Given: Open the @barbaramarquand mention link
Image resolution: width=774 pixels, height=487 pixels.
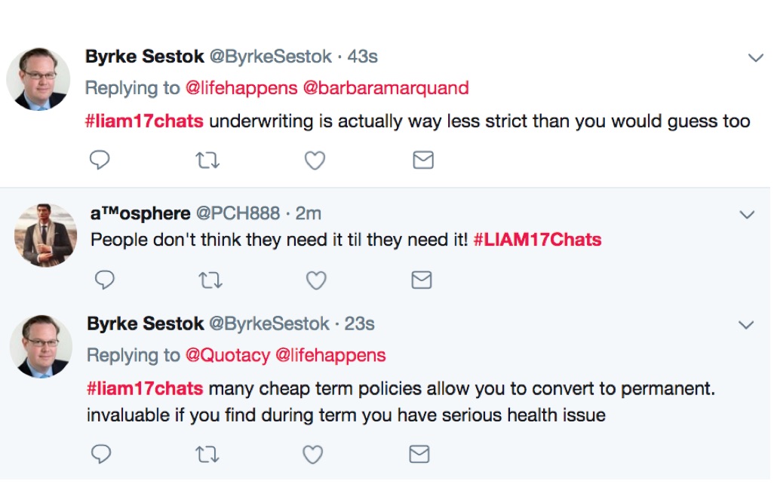Looking at the screenshot, I should click(385, 88).
